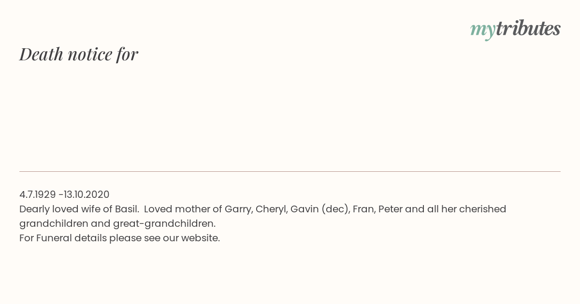The width and height of the screenshot is (580, 304).
Task: Click the "great-grandchildren" word
Action: (164, 223)
